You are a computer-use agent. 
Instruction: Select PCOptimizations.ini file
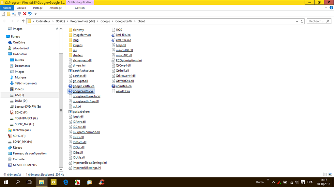tap(127, 60)
